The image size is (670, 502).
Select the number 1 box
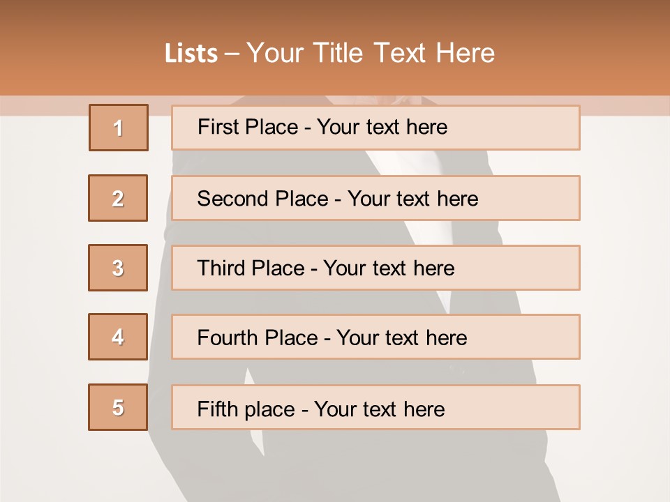118,128
